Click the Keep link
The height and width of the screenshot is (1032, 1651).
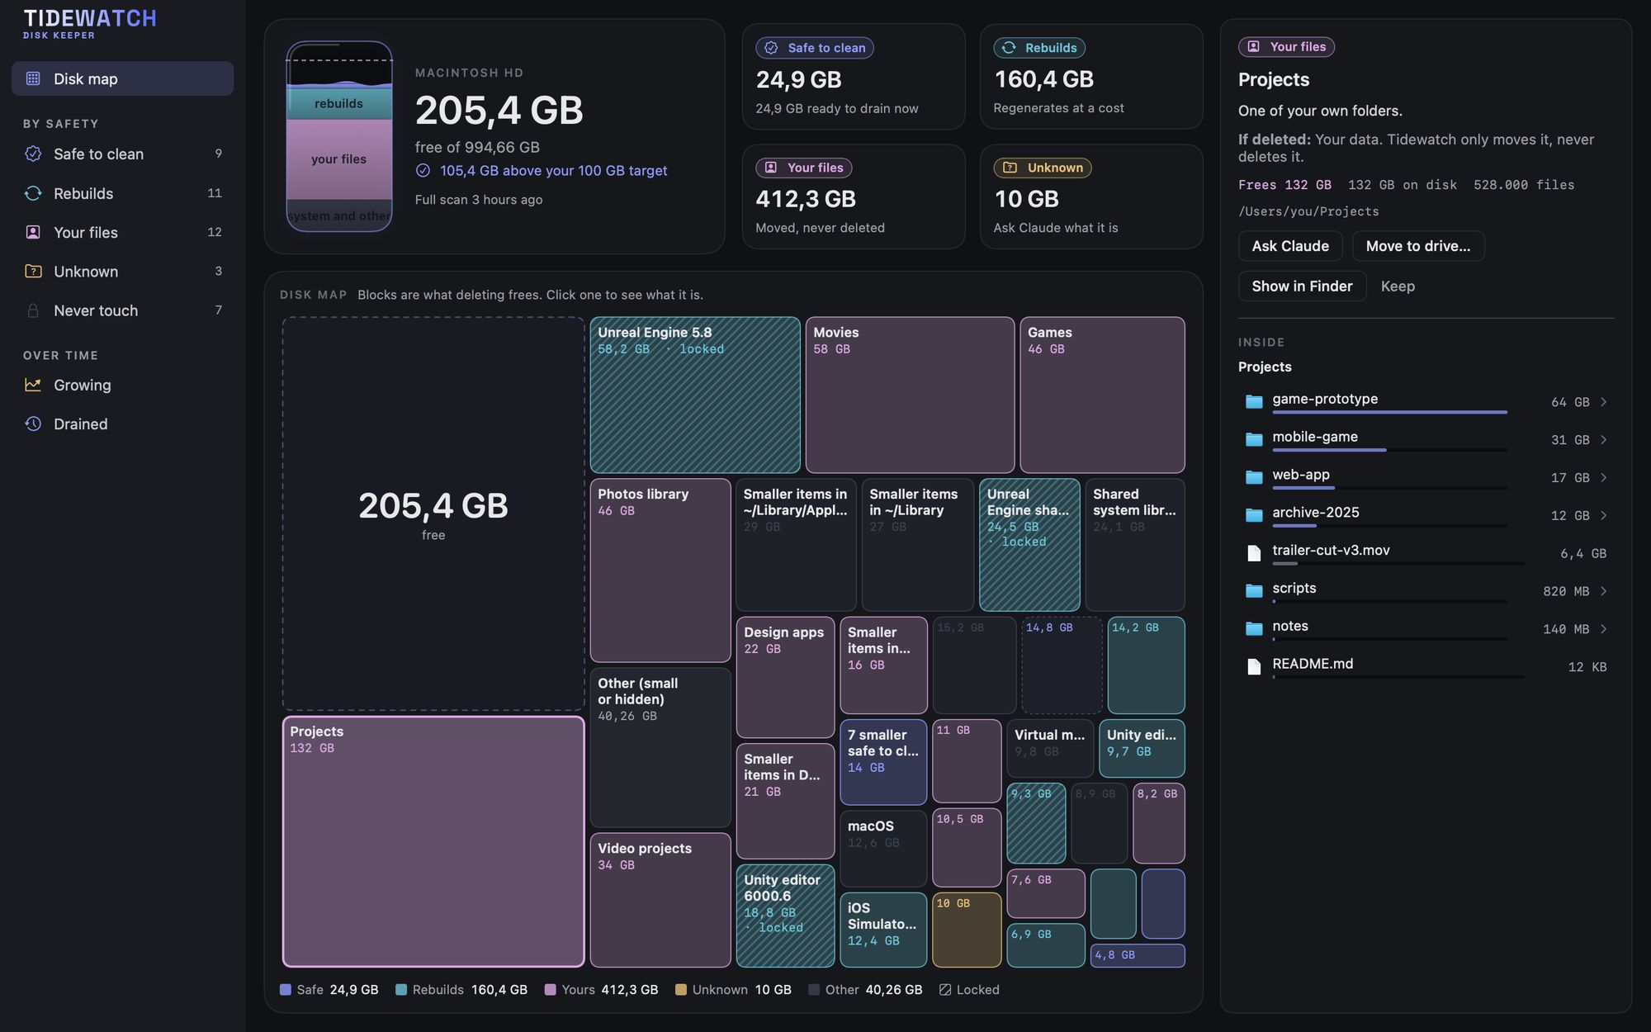point(1398,286)
